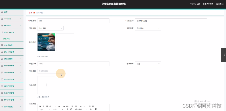The width and height of the screenshot is (226, 111).
Task: Open the font color picker in editor
Action: tap(67, 109)
